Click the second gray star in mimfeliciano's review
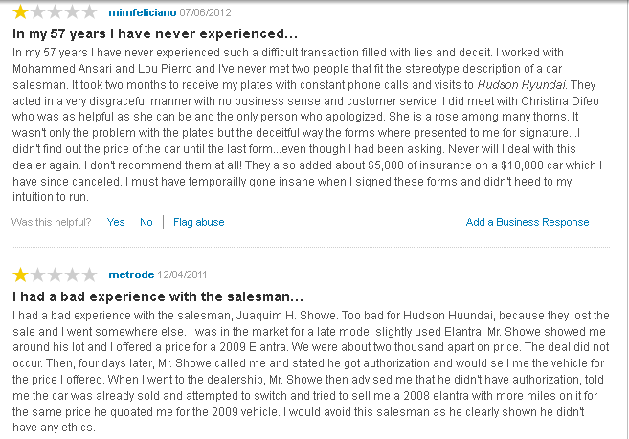 pyautogui.click(x=37, y=12)
